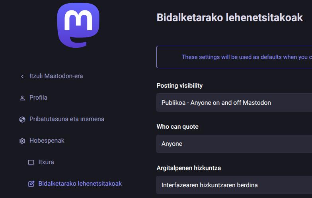312x198 pixels.
Task: Open the Posting visibility dropdown
Action: click(x=234, y=103)
